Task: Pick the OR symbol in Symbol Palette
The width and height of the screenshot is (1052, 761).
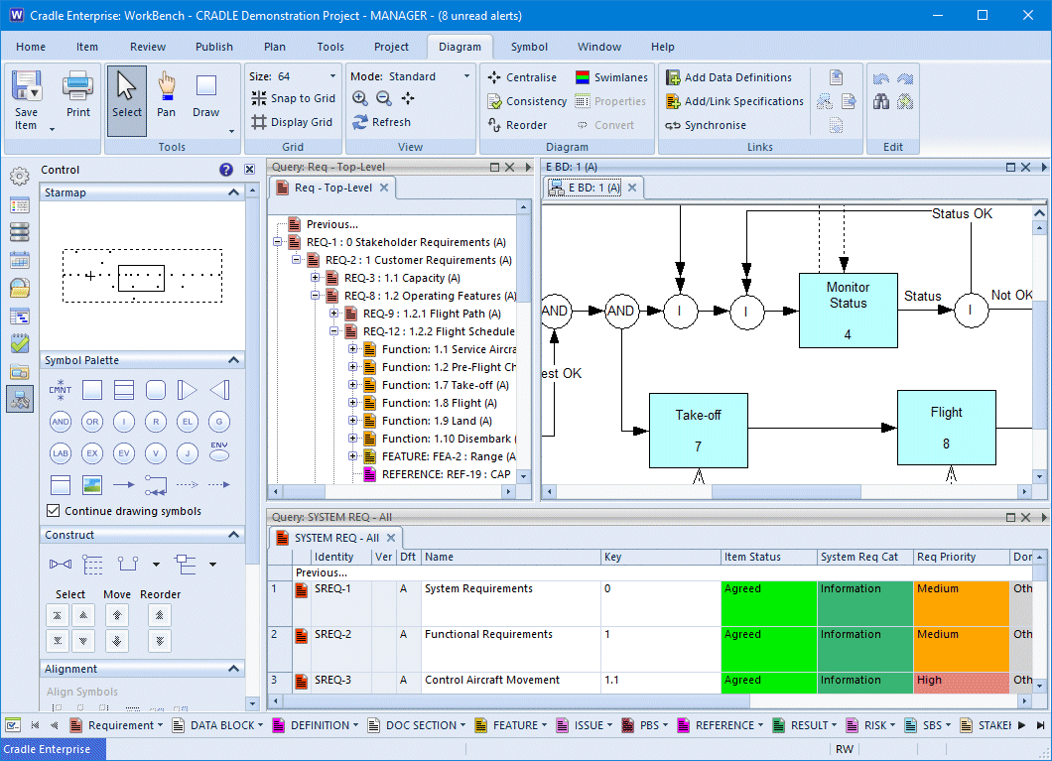Action: click(x=92, y=422)
